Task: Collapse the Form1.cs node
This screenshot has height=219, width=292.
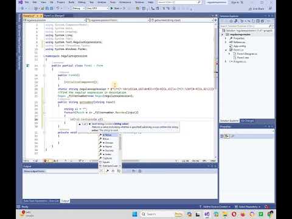Action: pos(226,50)
